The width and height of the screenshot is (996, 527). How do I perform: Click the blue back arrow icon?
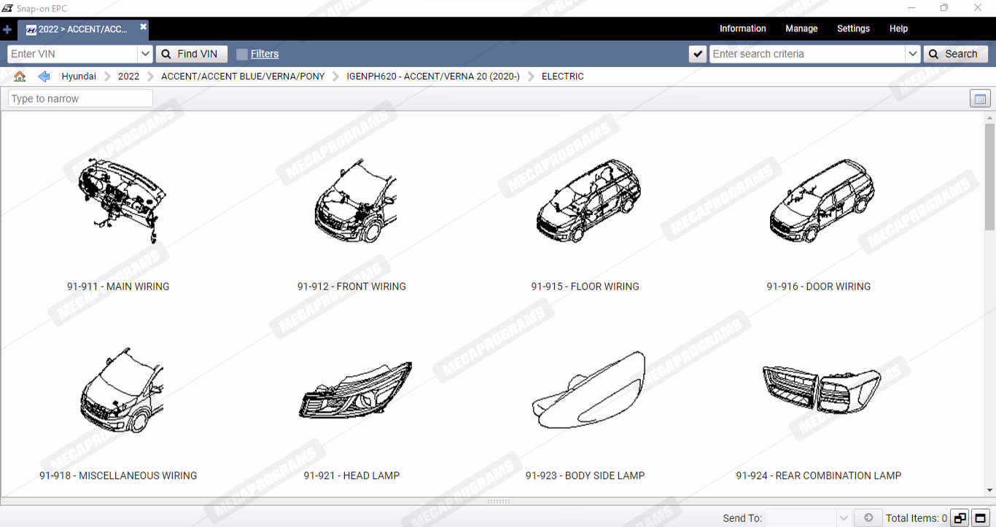pos(44,77)
